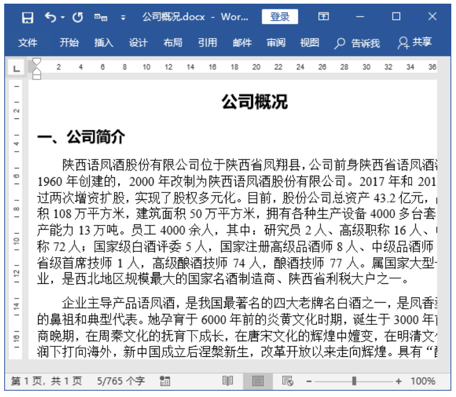This screenshot has width=456, height=397.
Task: Click the page number status 第1页,共1页
Action: point(47,381)
